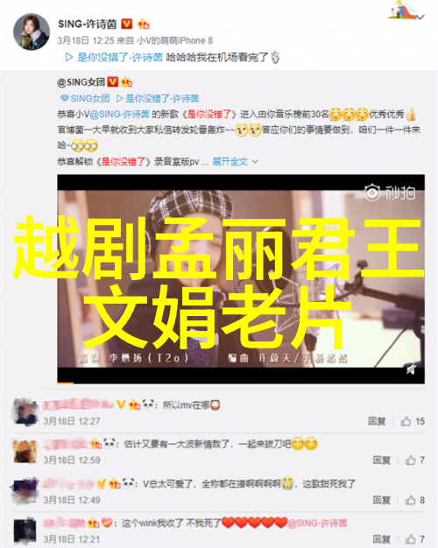Unmute the video via speaker icon

[411, 369]
